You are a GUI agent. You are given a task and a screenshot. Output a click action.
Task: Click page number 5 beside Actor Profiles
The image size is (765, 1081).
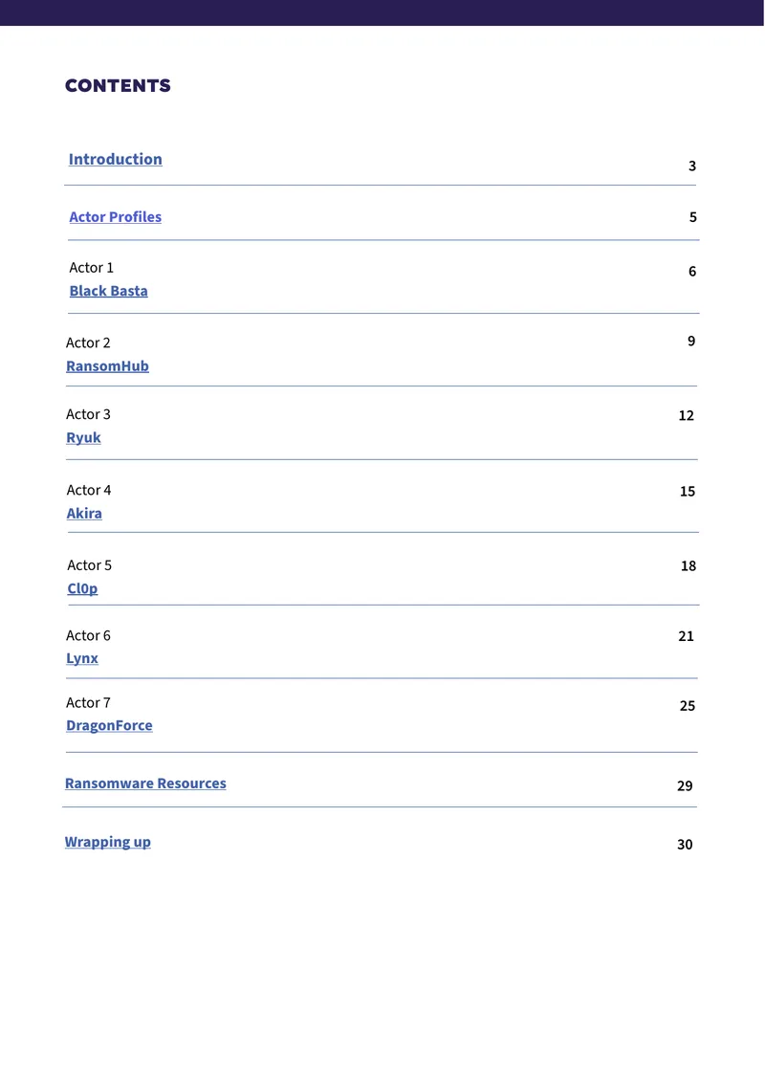click(x=692, y=217)
